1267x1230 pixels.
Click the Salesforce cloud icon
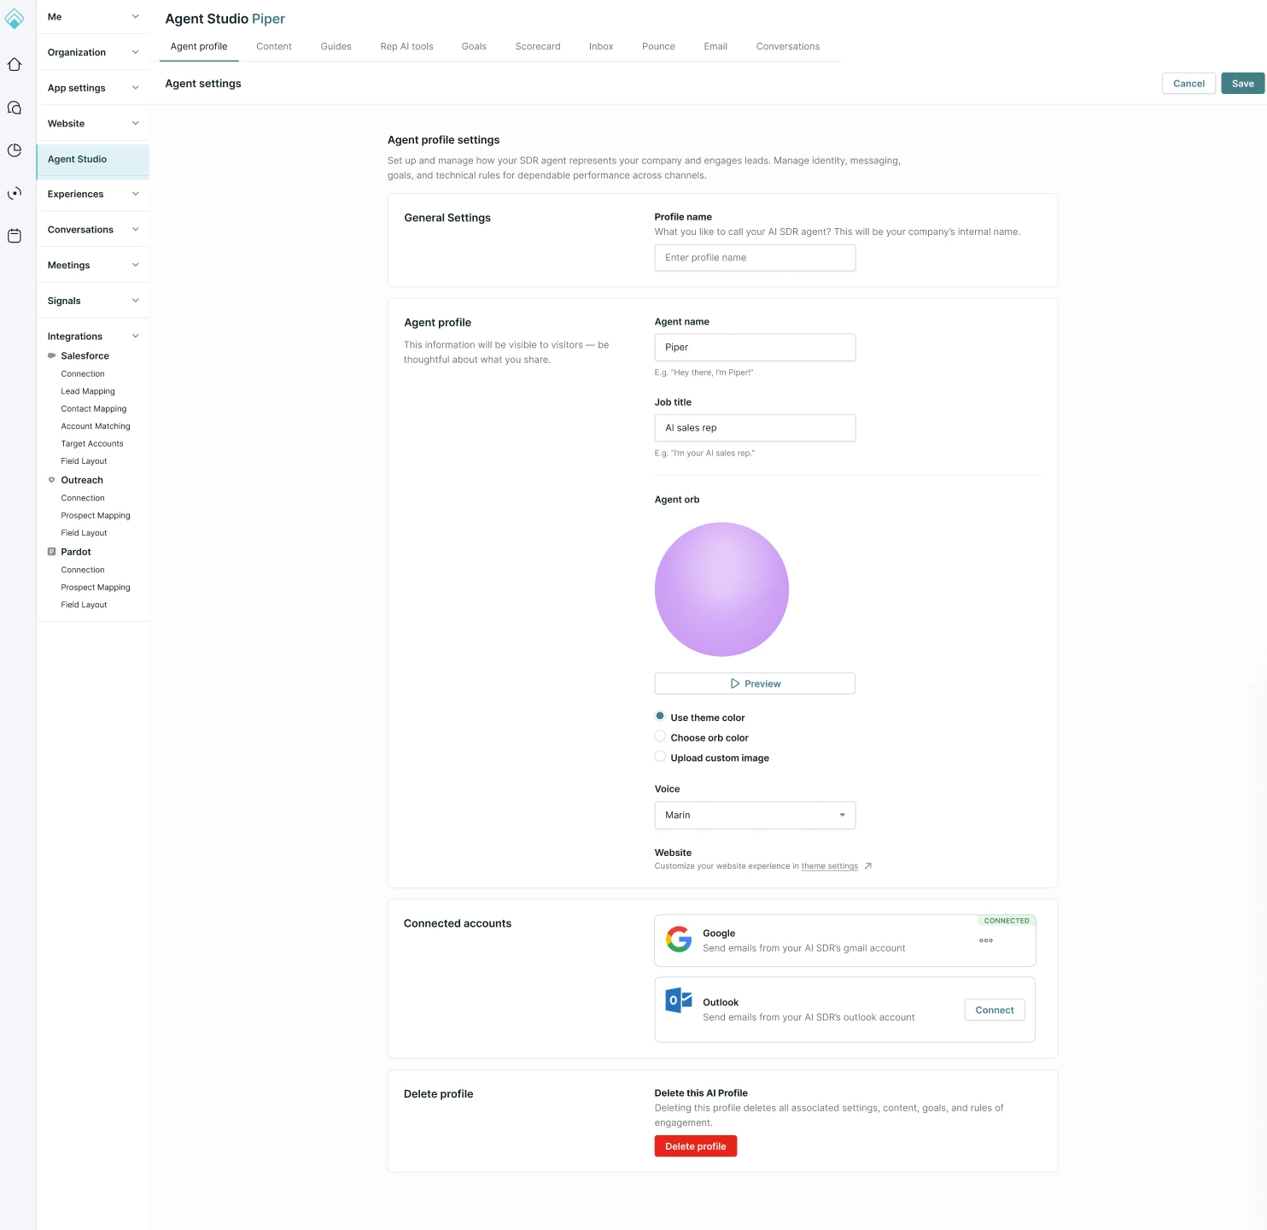coord(51,355)
